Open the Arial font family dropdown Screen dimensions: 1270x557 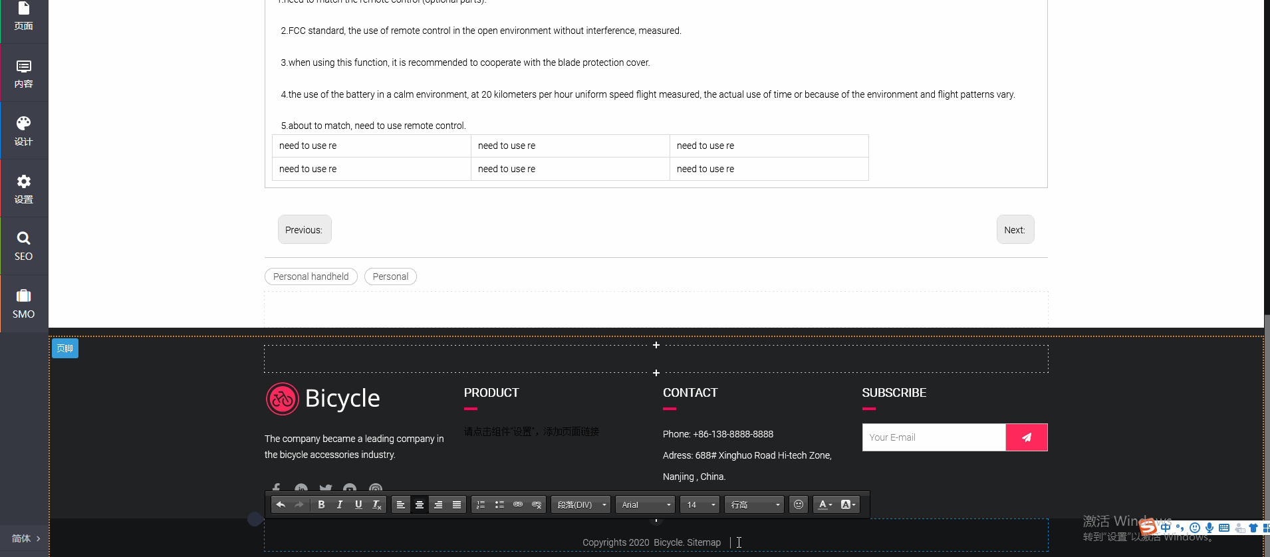click(x=646, y=505)
